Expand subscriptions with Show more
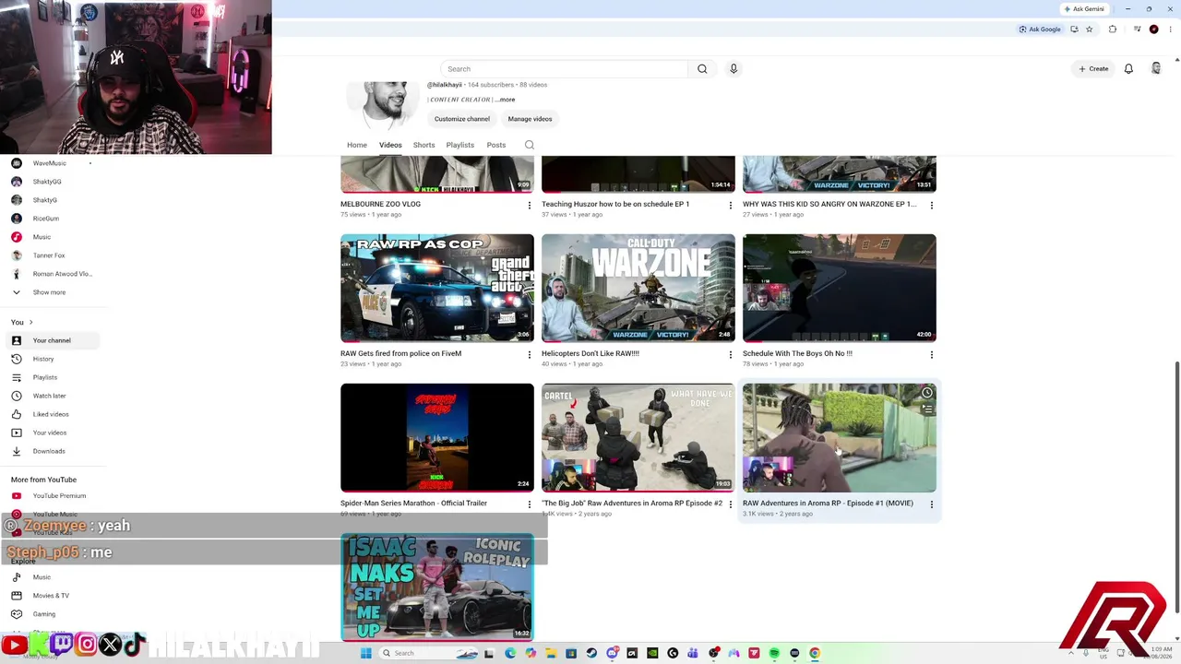The width and height of the screenshot is (1181, 664). coord(51,292)
